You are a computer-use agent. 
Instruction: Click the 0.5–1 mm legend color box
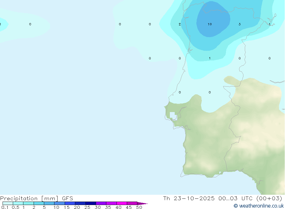18,203
